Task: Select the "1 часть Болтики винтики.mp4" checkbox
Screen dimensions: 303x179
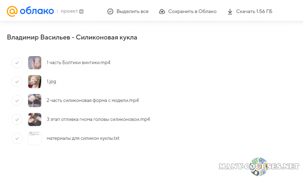Action: [x=17, y=63]
